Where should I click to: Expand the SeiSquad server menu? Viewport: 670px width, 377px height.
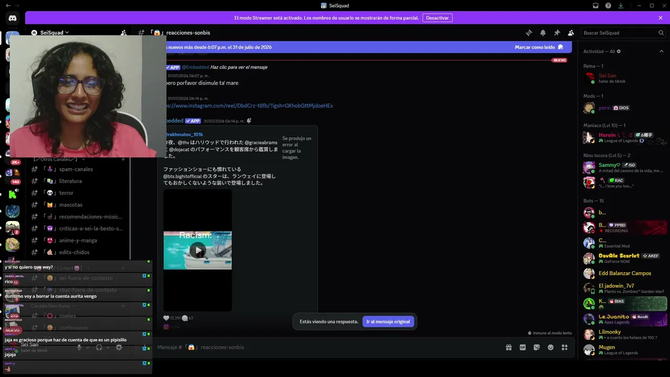click(54, 32)
